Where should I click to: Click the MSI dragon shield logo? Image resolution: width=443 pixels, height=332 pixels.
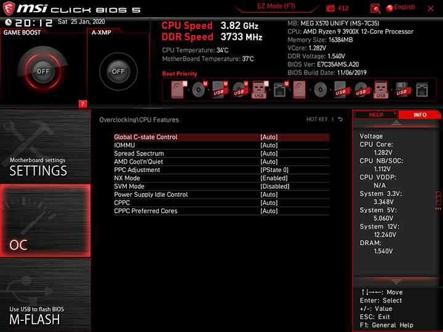coord(9,8)
